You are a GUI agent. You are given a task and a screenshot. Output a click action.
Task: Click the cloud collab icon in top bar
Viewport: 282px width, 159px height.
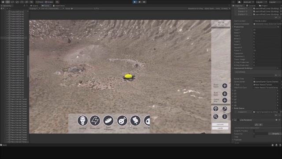click(239, 2)
